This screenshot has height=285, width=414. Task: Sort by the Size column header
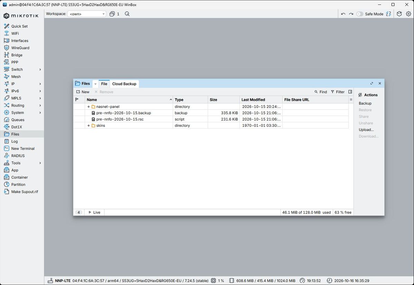point(224,100)
